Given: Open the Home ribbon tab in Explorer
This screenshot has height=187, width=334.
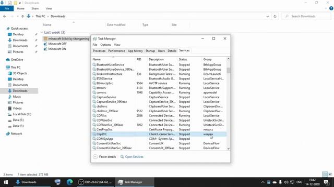Looking at the screenshot, I should coord(21,8).
